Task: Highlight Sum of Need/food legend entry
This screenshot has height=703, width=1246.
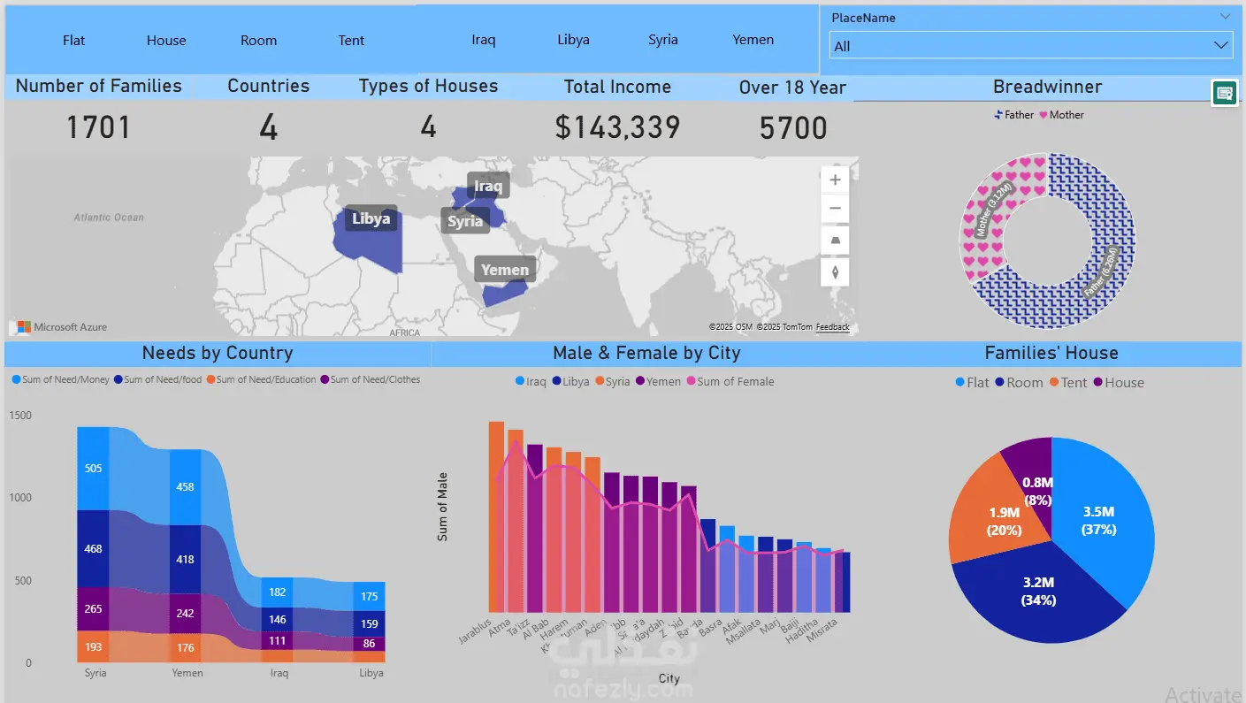Action: tap(157, 380)
